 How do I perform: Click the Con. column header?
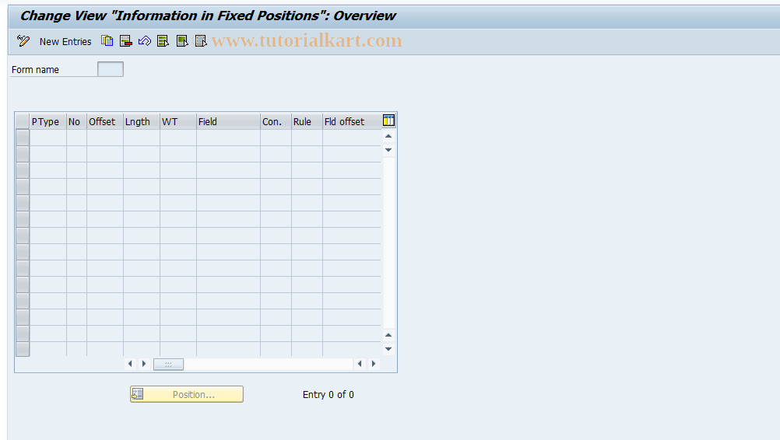pyautogui.click(x=276, y=122)
